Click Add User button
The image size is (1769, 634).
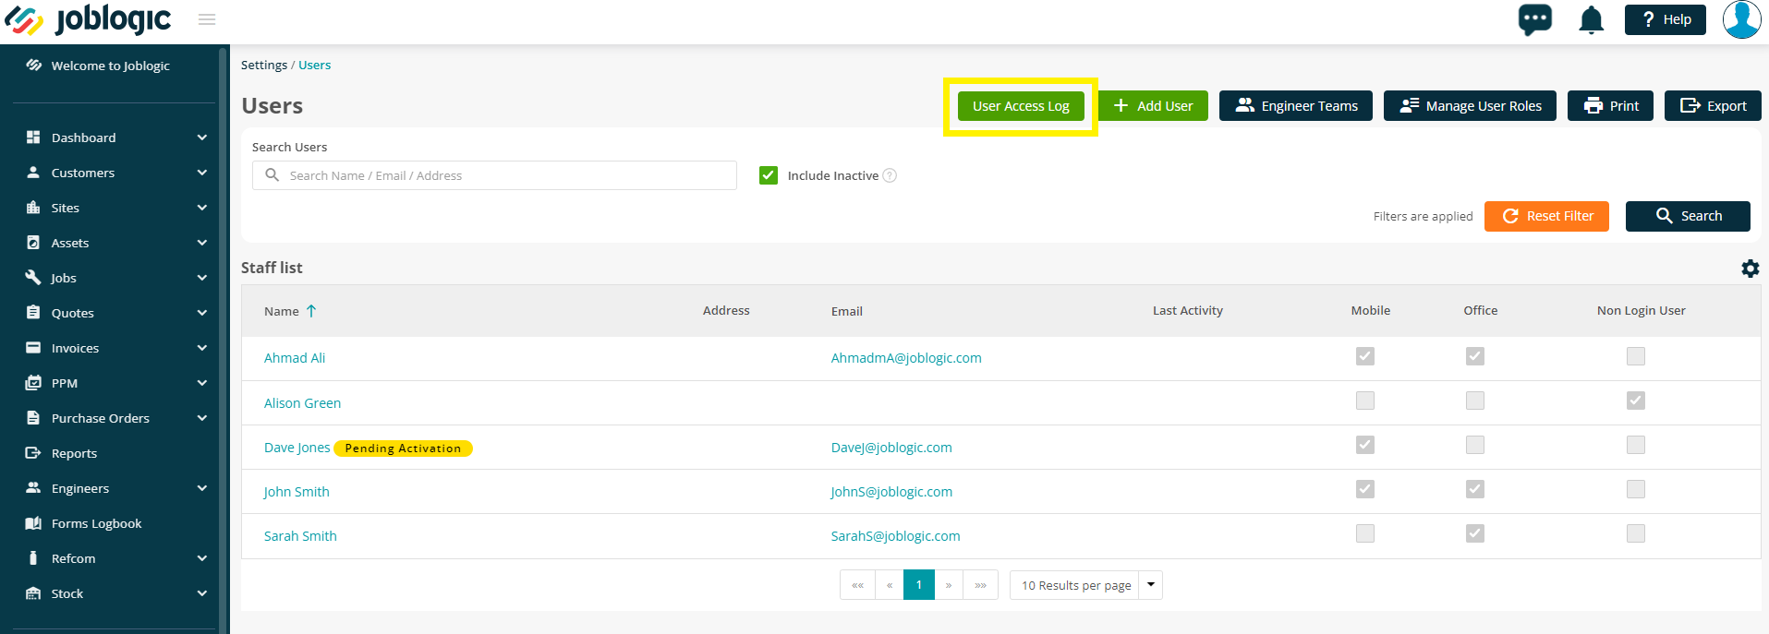tap(1154, 106)
